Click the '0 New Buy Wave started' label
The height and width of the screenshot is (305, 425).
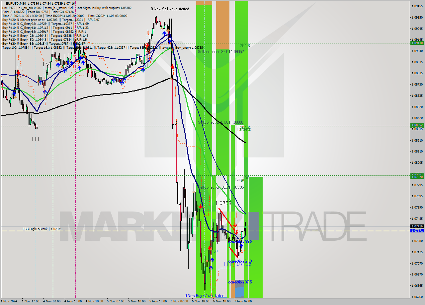pos(205,296)
